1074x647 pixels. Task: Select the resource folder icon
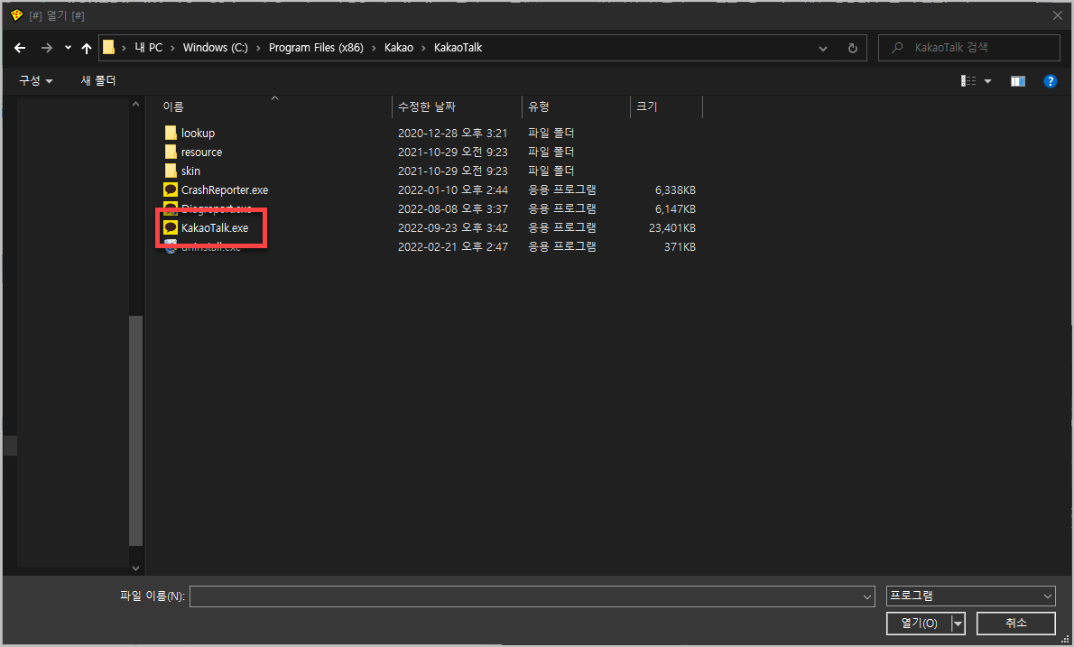click(x=171, y=152)
